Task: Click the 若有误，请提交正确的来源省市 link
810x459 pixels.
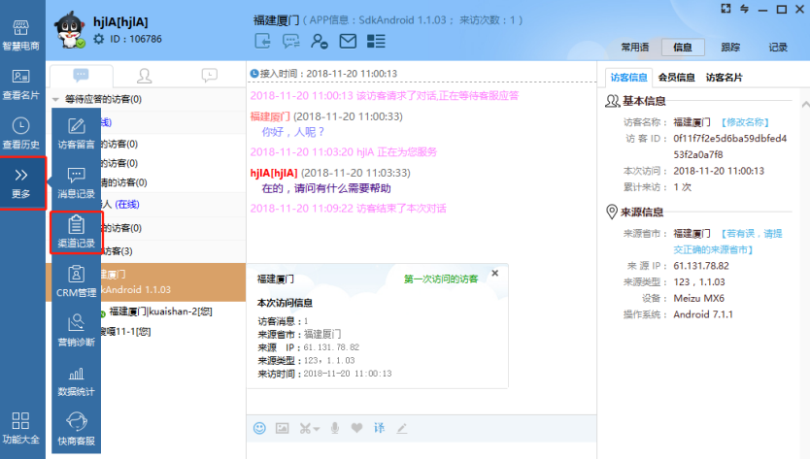Action: [x=727, y=242]
